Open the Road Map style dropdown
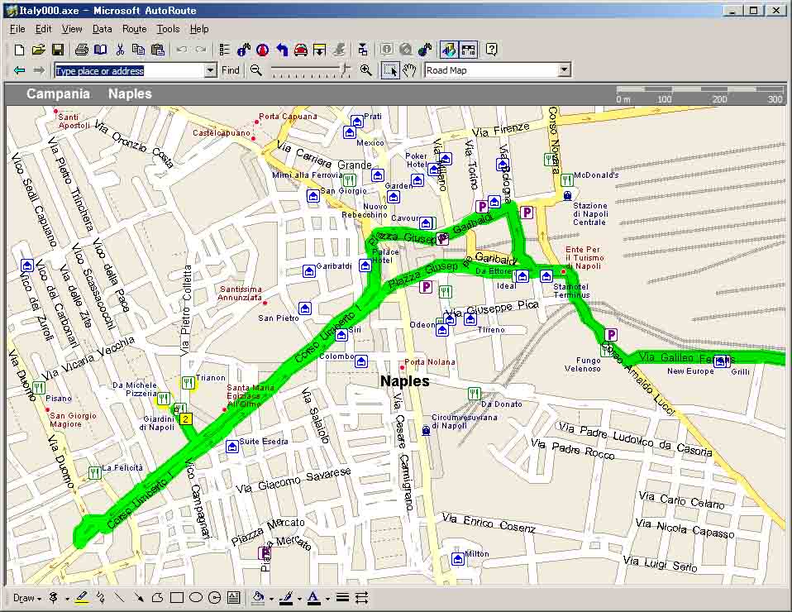This screenshot has width=792, height=612. 564,70
